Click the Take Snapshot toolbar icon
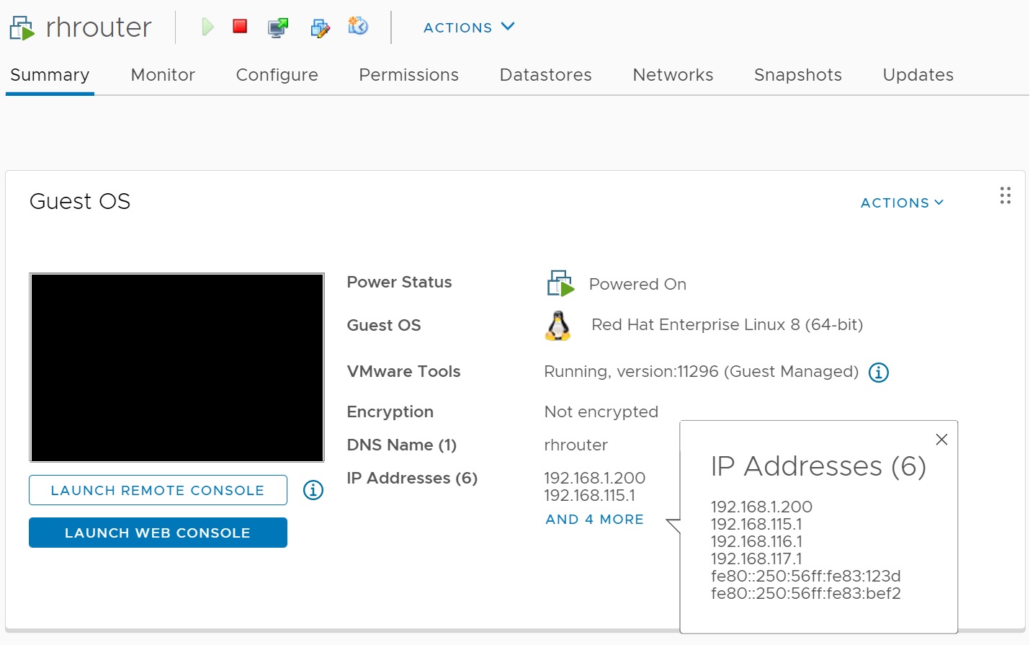The height and width of the screenshot is (645, 1030). click(x=358, y=27)
